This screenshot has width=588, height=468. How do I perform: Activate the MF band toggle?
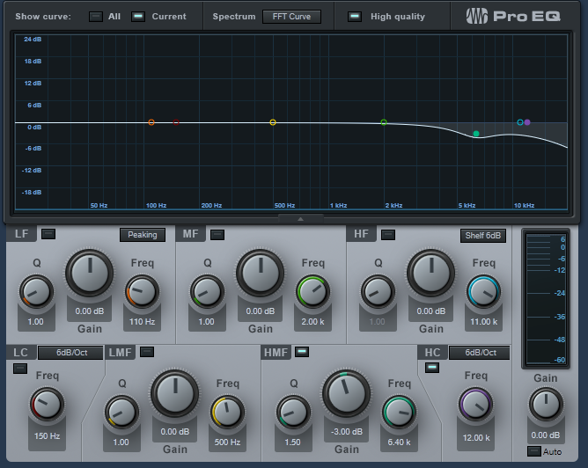click(x=217, y=235)
